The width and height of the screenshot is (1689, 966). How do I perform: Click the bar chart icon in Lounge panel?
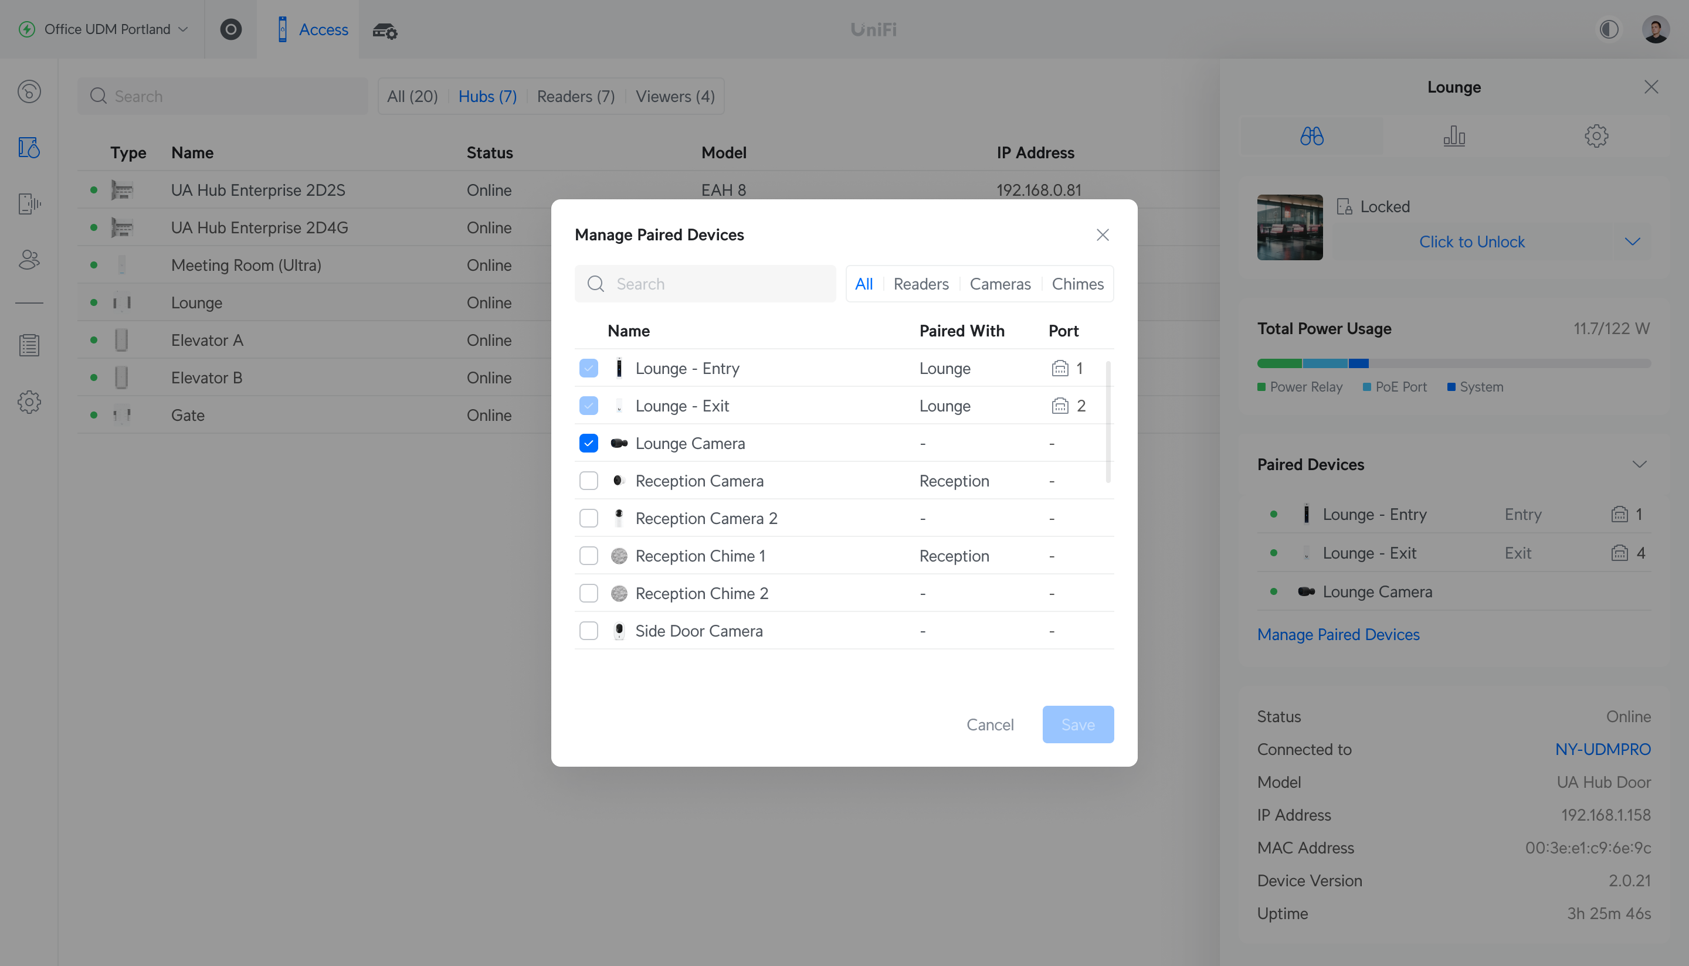pyautogui.click(x=1453, y=134)
